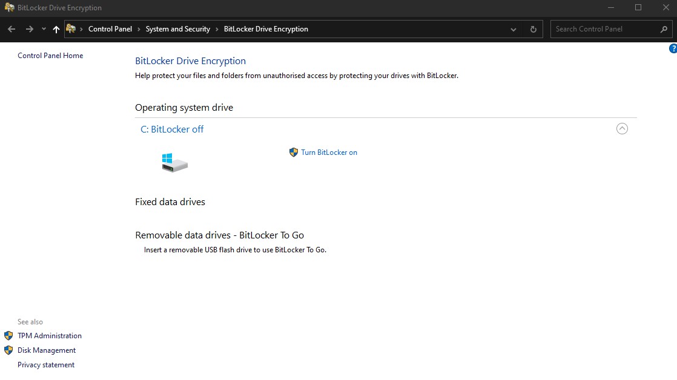Refresh the BitLocker page

click(x=533, y=29)
